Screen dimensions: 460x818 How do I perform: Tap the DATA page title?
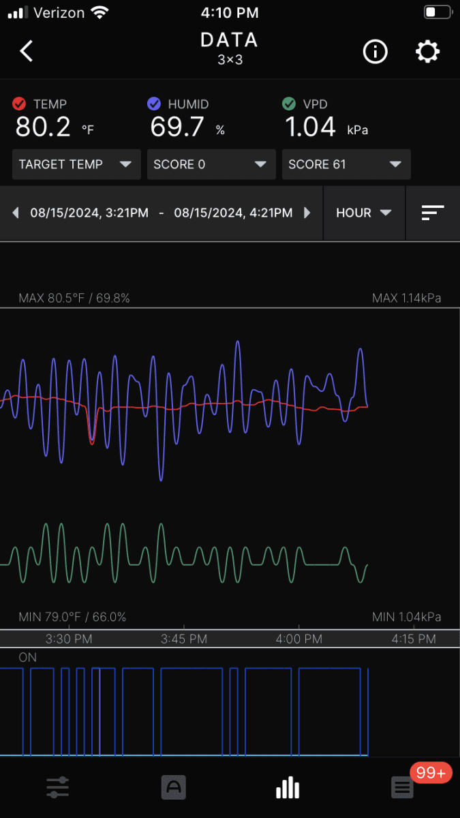coord(230,40)
